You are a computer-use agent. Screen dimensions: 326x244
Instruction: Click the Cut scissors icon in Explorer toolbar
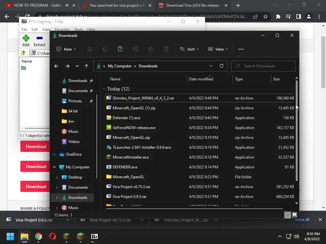tap(89, 49)
